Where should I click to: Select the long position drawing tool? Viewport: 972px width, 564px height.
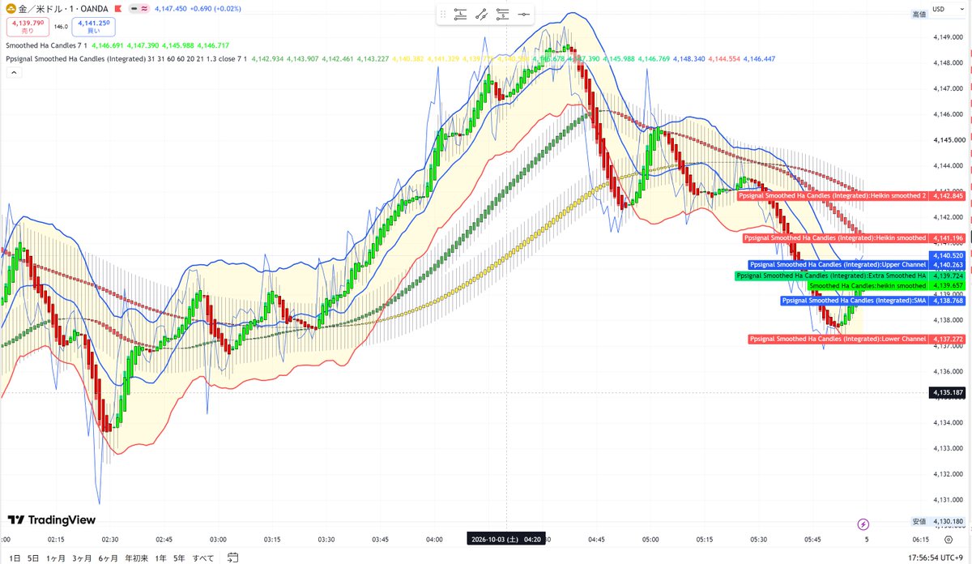click(x=461, y=14)
